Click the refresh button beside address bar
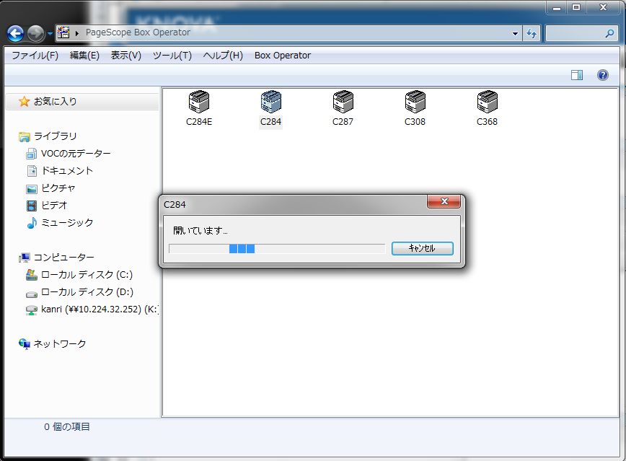 pos(532,33)
